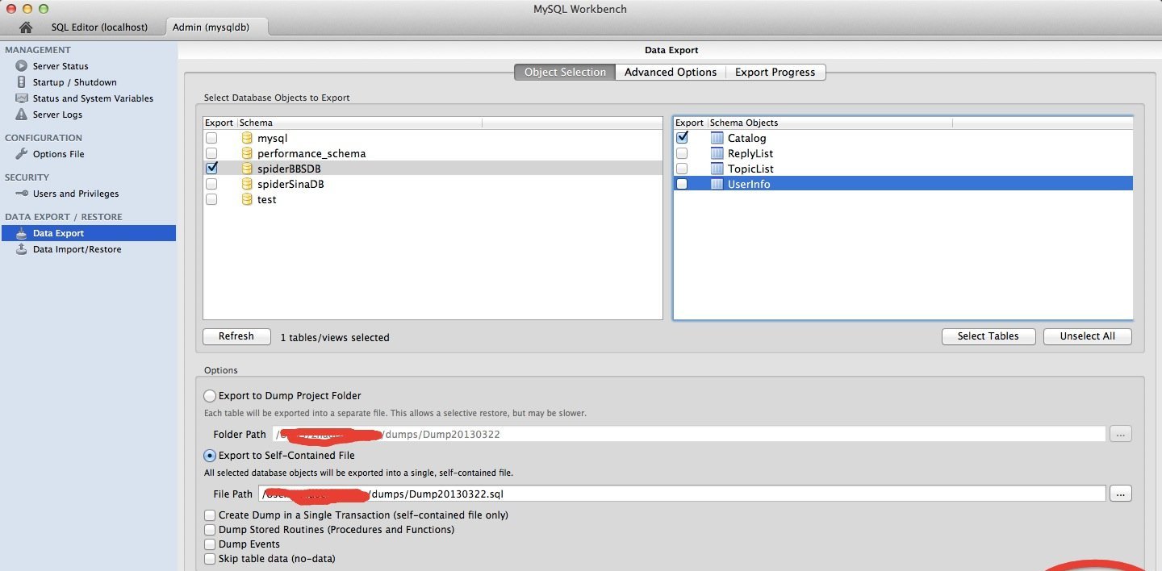Check the performance_schema export checkbox
1162x571 pixels.
pos(211,153)
